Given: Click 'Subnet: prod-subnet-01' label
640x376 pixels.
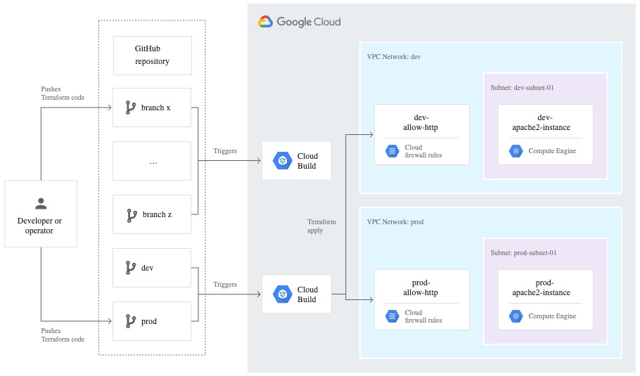Looking at the screenshot, I should pos(523,253).
